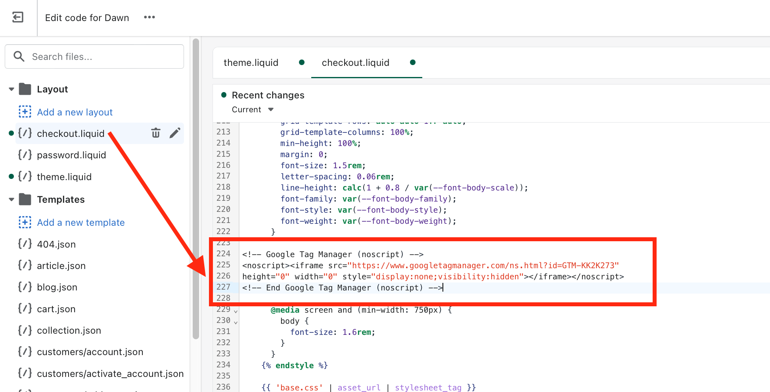Click Edit code for Dawn title

87,18
